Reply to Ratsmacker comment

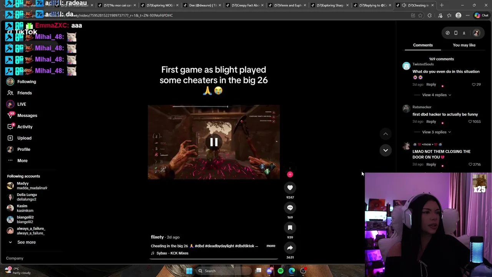click(431, 122)
